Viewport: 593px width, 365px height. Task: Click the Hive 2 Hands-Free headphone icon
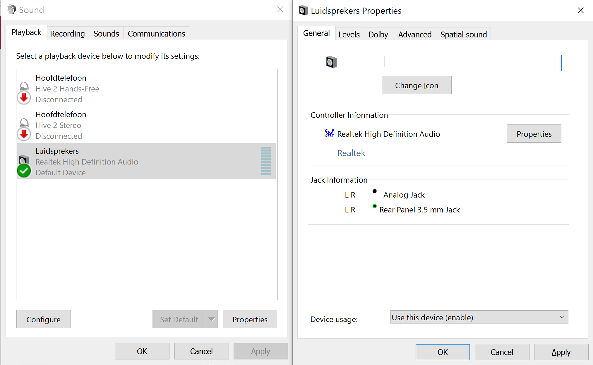coord(24,87)
